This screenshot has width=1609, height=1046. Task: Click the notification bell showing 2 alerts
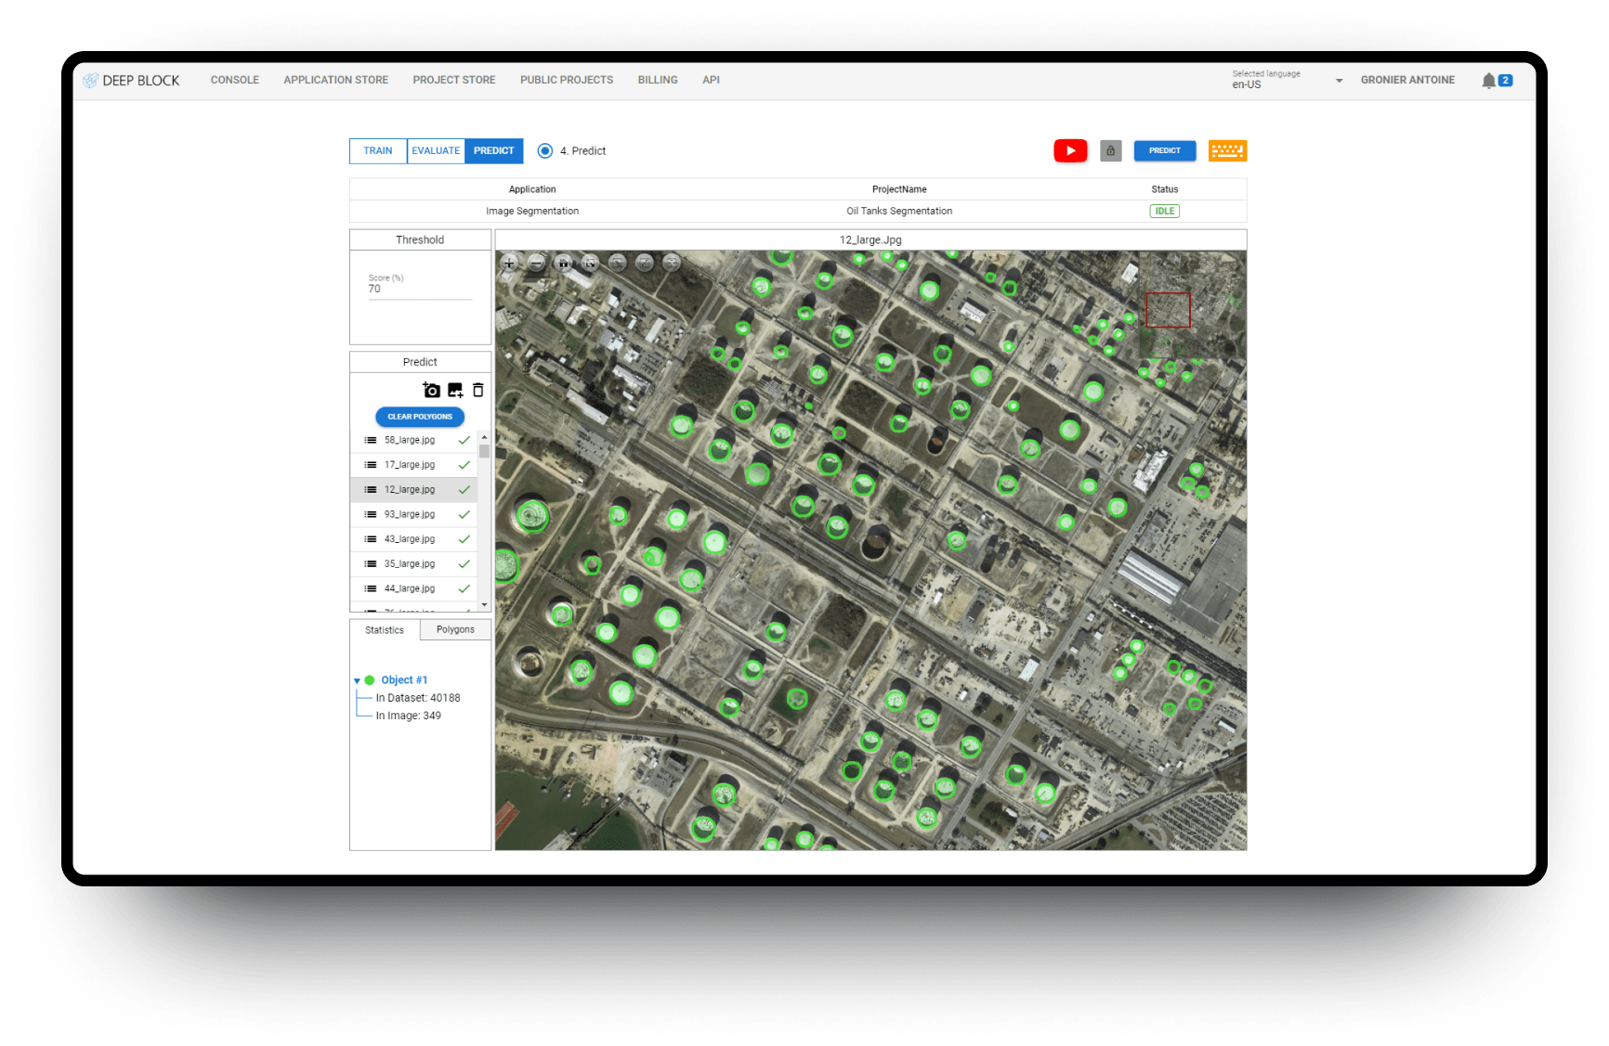pyautogui.click(x=1488, y=80)
